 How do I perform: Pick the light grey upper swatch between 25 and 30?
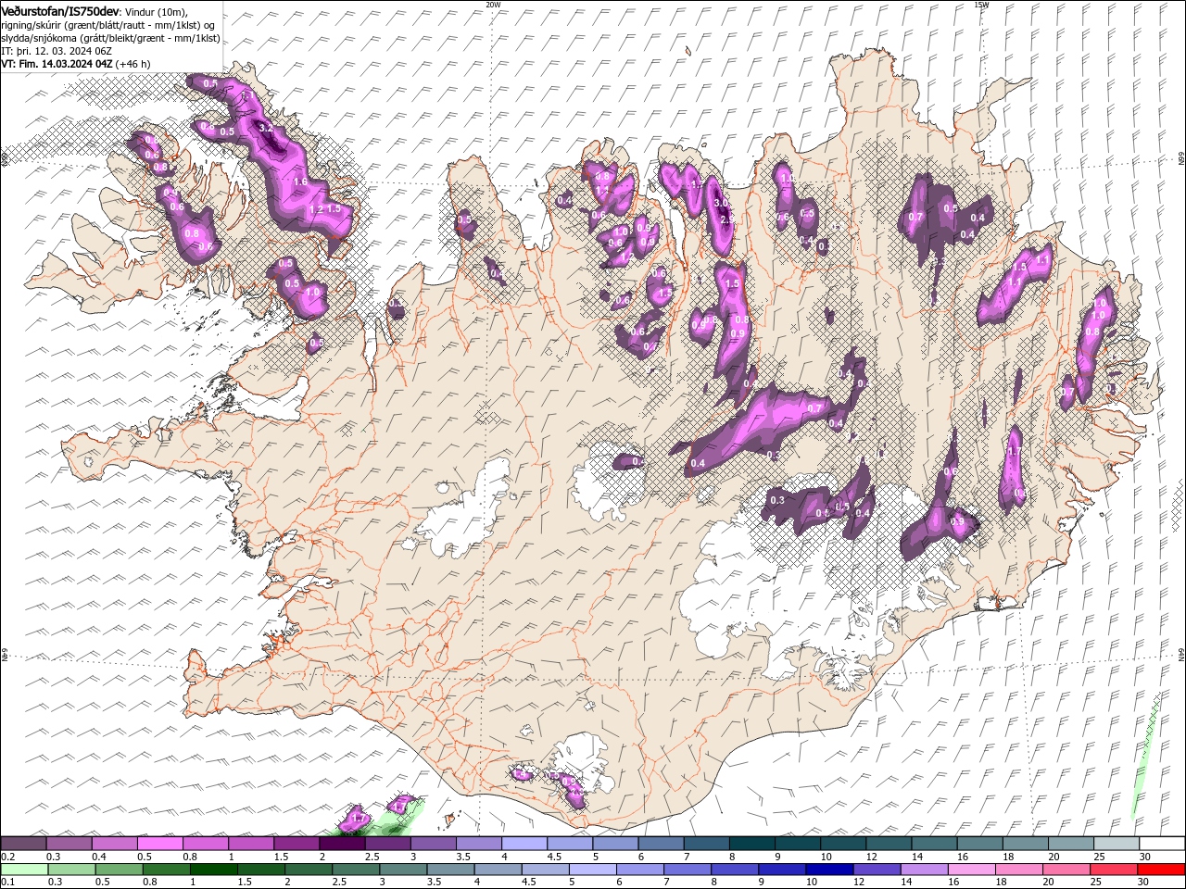tap(1116, 844)
